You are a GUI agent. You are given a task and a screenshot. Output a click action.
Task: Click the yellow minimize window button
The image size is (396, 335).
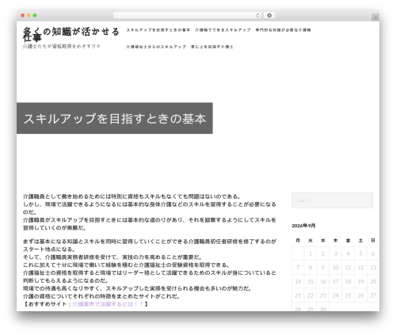29,16
